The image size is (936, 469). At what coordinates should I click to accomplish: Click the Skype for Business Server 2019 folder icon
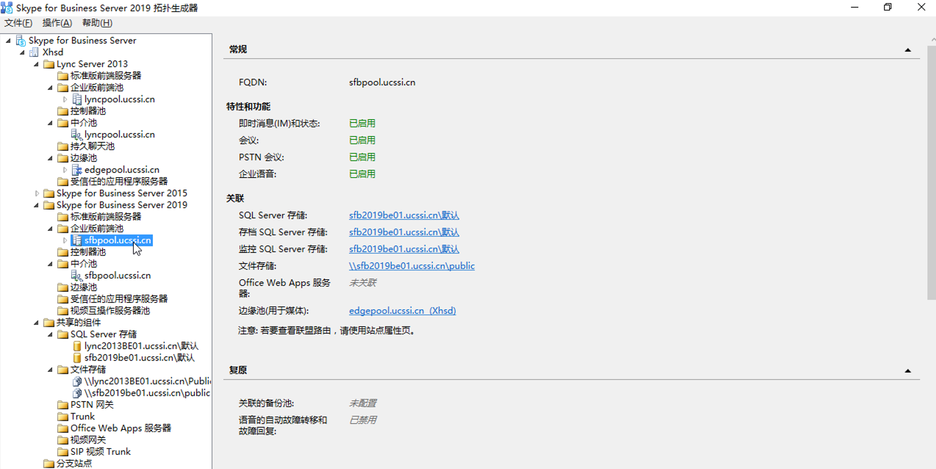point(48,205)
